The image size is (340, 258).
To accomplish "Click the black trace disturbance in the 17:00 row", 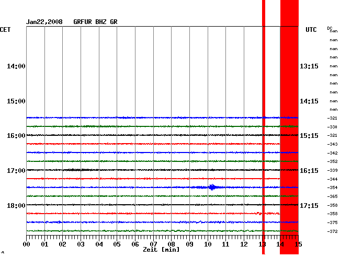I will click(80, 170).
